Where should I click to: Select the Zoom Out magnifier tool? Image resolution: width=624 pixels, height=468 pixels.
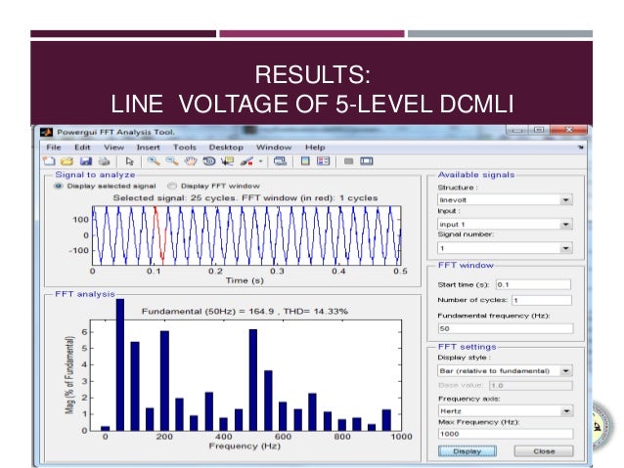click(x=172, y=161)
